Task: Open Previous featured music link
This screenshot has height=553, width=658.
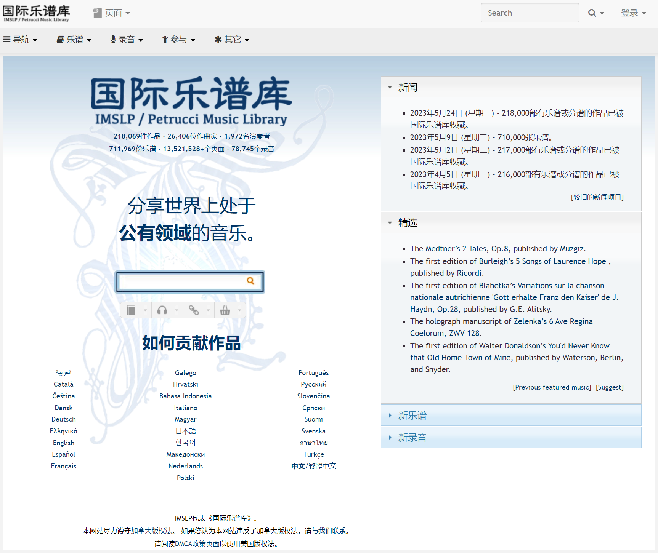Action: (552, 387)
